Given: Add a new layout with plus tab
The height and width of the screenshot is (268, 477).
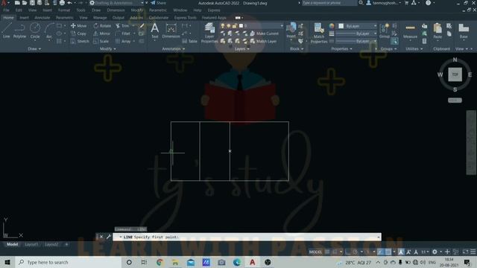Looking at the screenshot, I should click(x=66, y=244).
